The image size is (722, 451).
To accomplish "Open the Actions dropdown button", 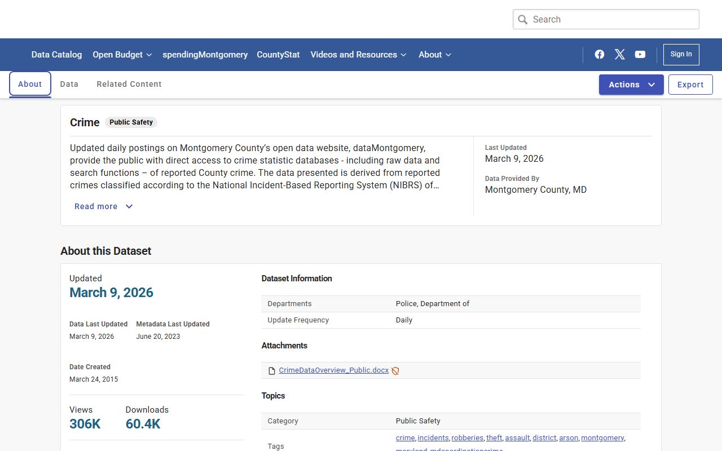I will click(x=631, y=85).
